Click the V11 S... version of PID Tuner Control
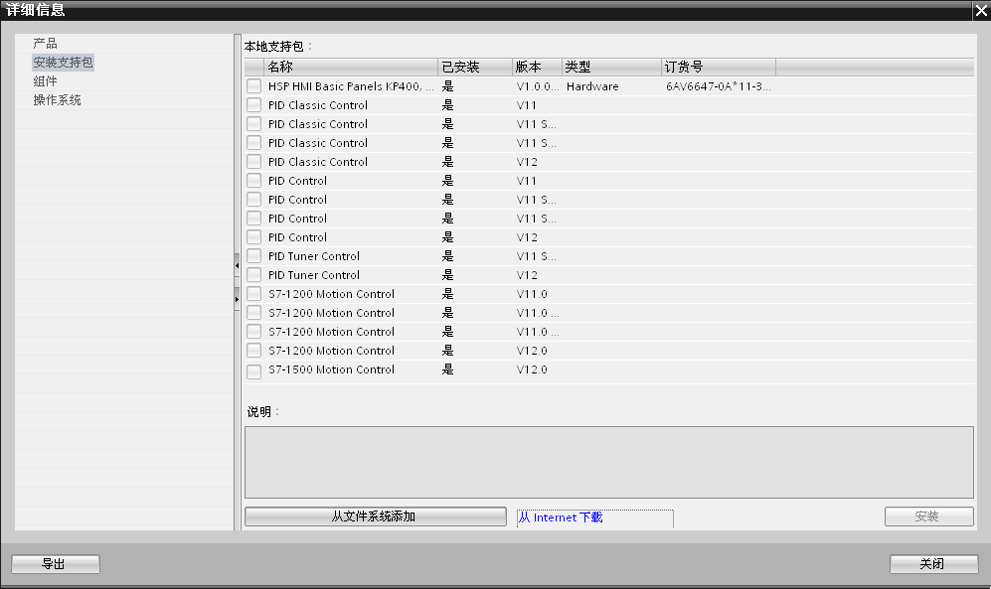Screen dimensions: 991x589 (536, 256)
